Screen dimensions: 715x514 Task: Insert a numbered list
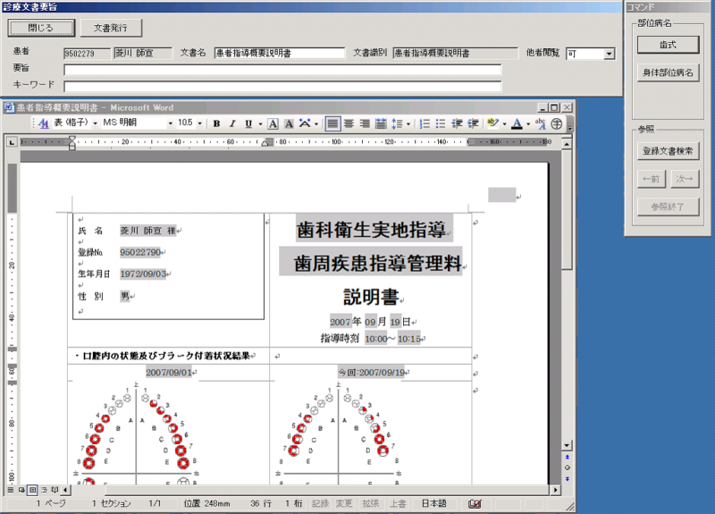426,123
